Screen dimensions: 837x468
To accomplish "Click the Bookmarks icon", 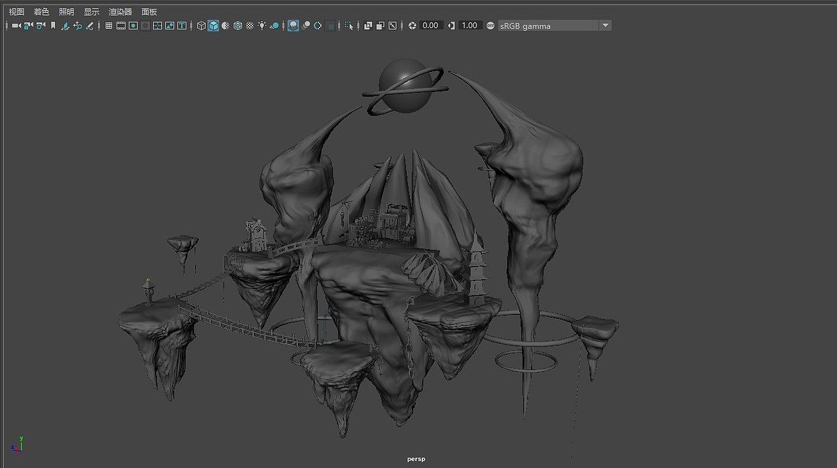I will tap(53, 25).
